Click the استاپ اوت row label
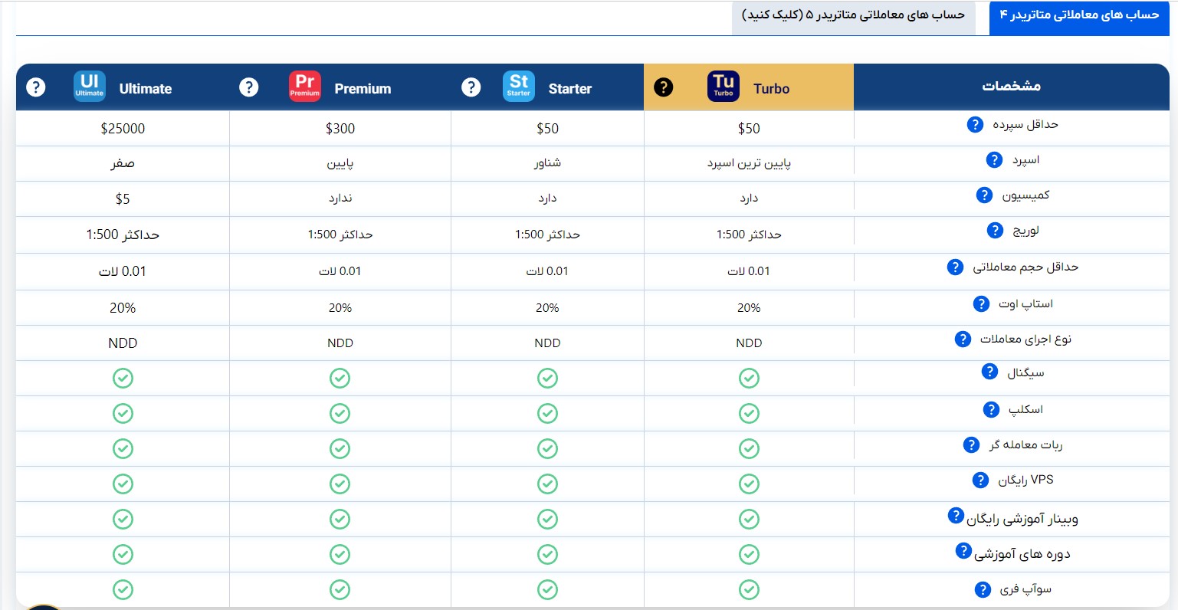Viewport: 1178px width, 610px height. point(1025,303)
